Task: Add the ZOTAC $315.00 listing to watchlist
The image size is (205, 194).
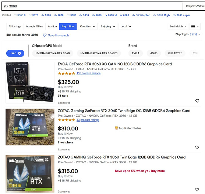Action: point(197,190)
